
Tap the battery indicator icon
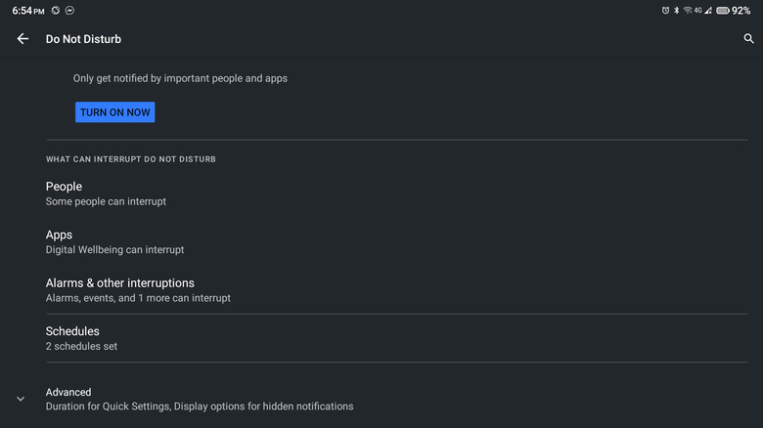coord(723,11)
